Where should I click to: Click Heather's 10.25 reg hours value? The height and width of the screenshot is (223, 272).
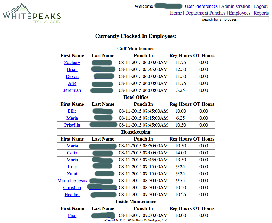(181, 194)
